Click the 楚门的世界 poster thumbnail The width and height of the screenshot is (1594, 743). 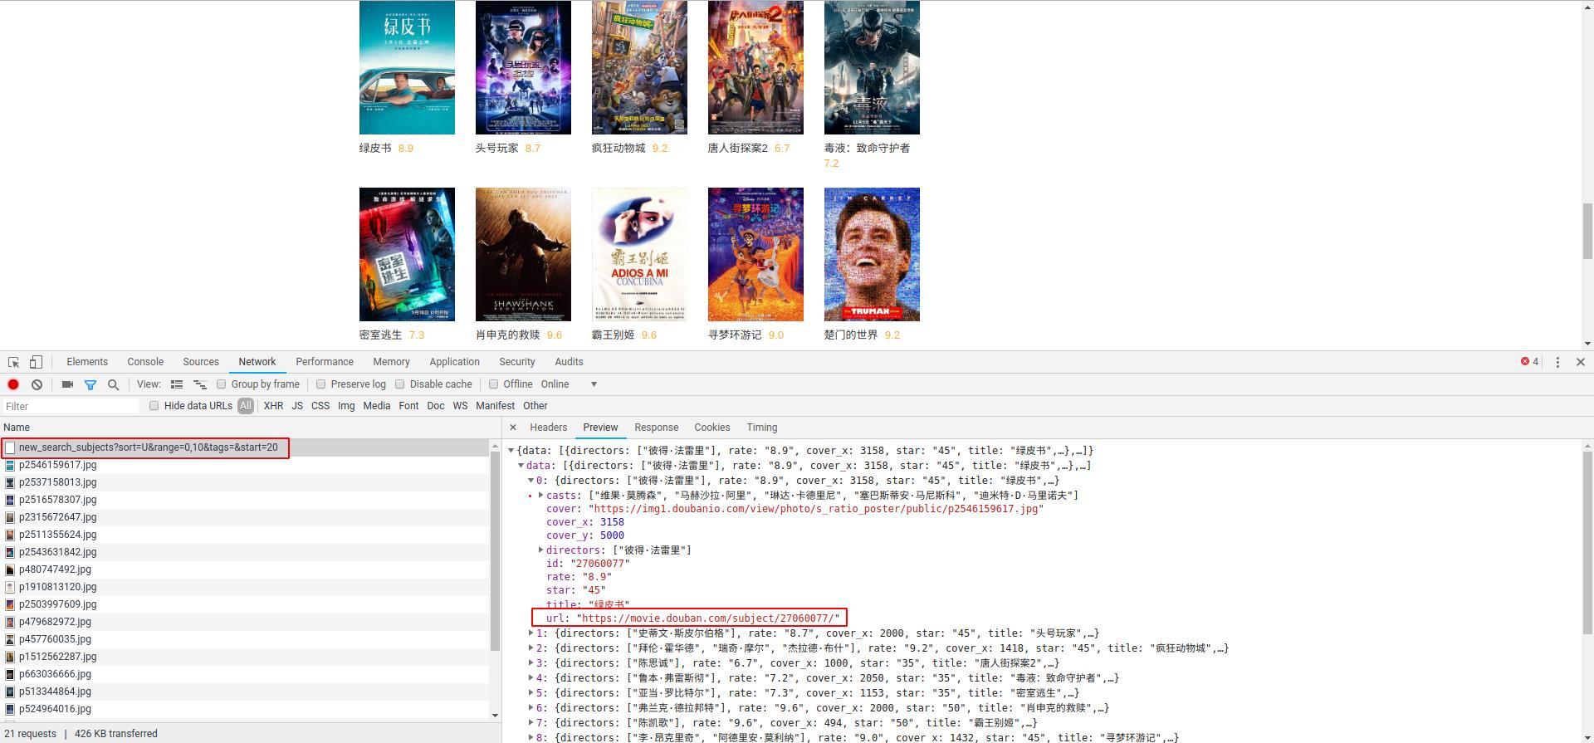[x=872, y=254]
